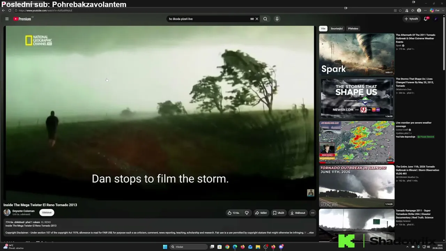Open 'Live member pre severe weather coverage' title
The image size is (446, 251).
pyautogui.click(x=414, y=124)
